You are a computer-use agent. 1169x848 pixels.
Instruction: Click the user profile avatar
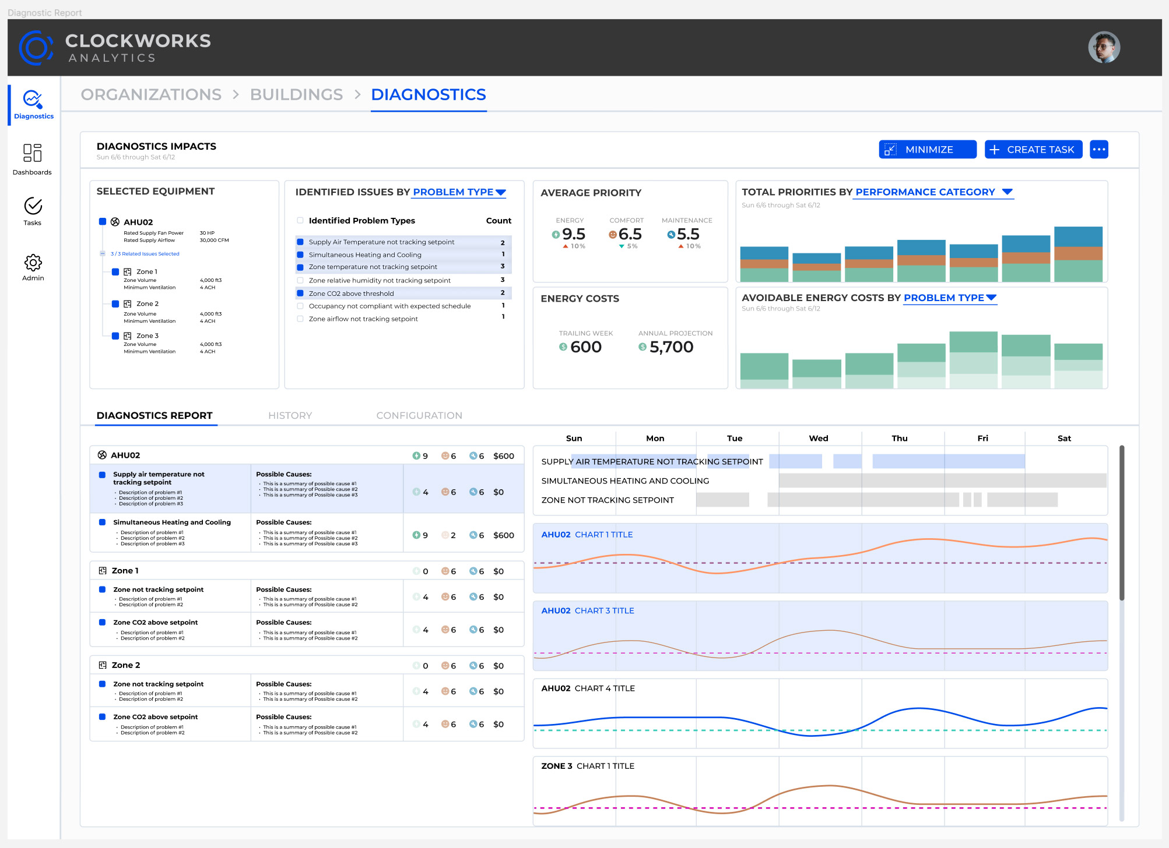point(1103,47)
